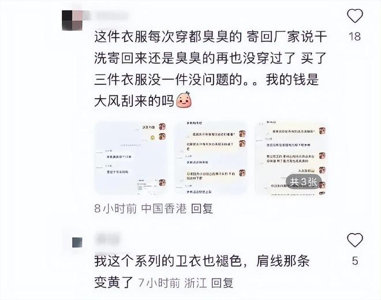Click 回复 next to 中国香港
The width and height of the screenshot is (381, 300).
coord(202,209)
